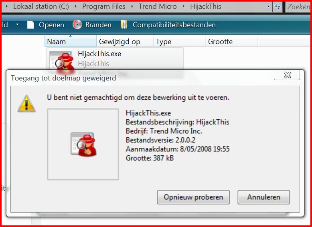Image resolution: width=312 pixels, height=227 pixels.
Task: Open the dropdown arrow left of Openen
Action: pos(18,25)
